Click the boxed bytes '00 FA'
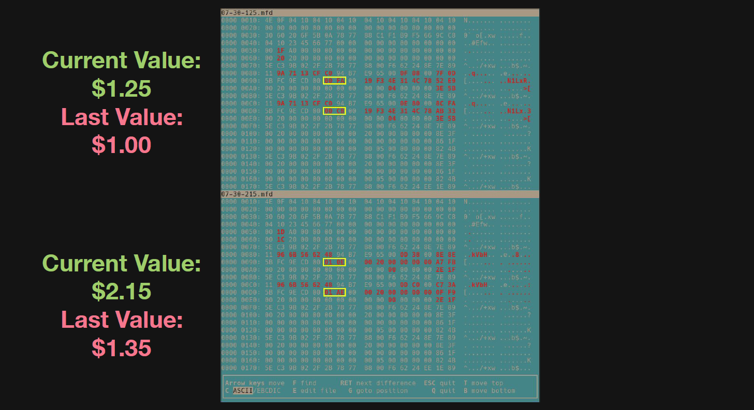This screenshot has height=410, width=754. coord(334,81)
